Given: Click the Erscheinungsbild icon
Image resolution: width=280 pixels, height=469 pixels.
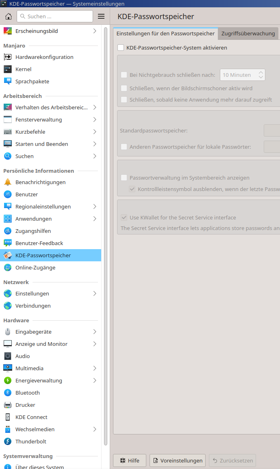Looking at the screenshot, I should pos(8,31).
